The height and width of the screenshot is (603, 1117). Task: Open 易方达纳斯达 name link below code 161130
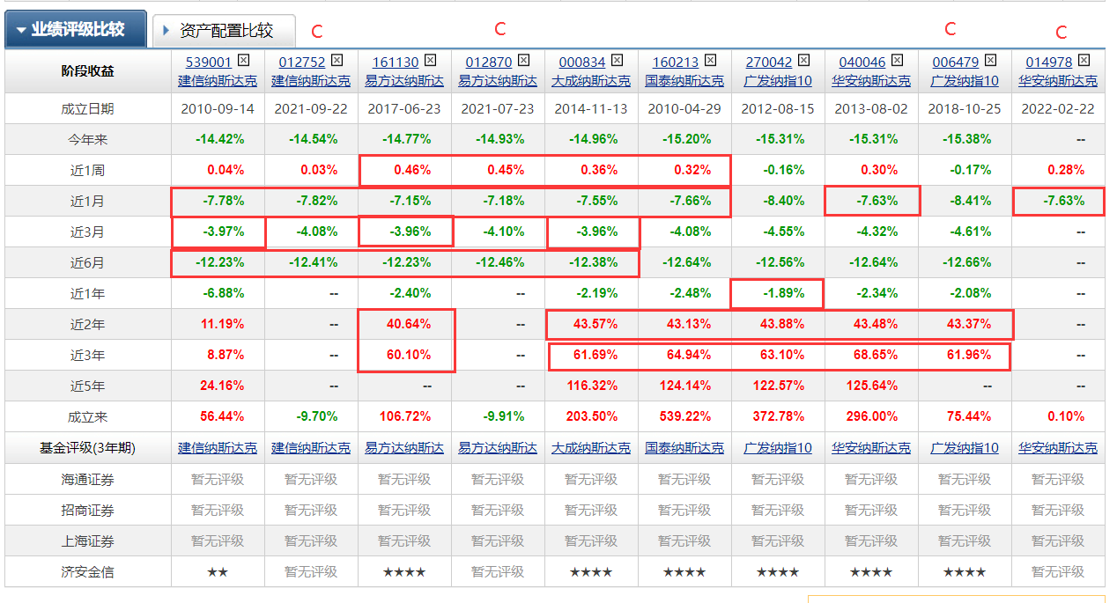[x=404, y=81]
